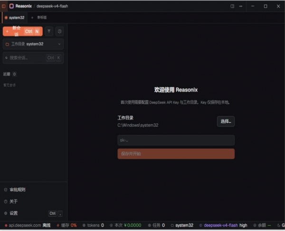
Task: Click the 余额 balance status item
Action: [262, 225]
